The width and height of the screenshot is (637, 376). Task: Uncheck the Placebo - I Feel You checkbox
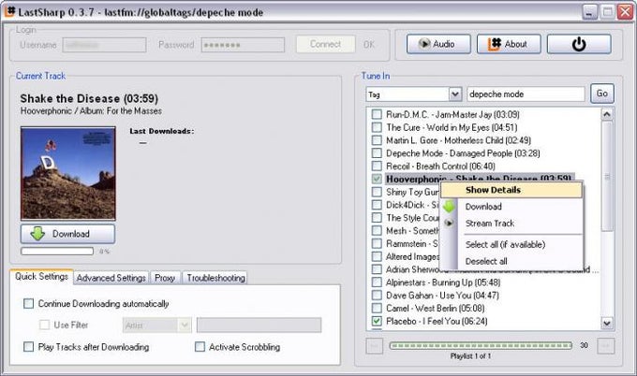coord(377,321)
